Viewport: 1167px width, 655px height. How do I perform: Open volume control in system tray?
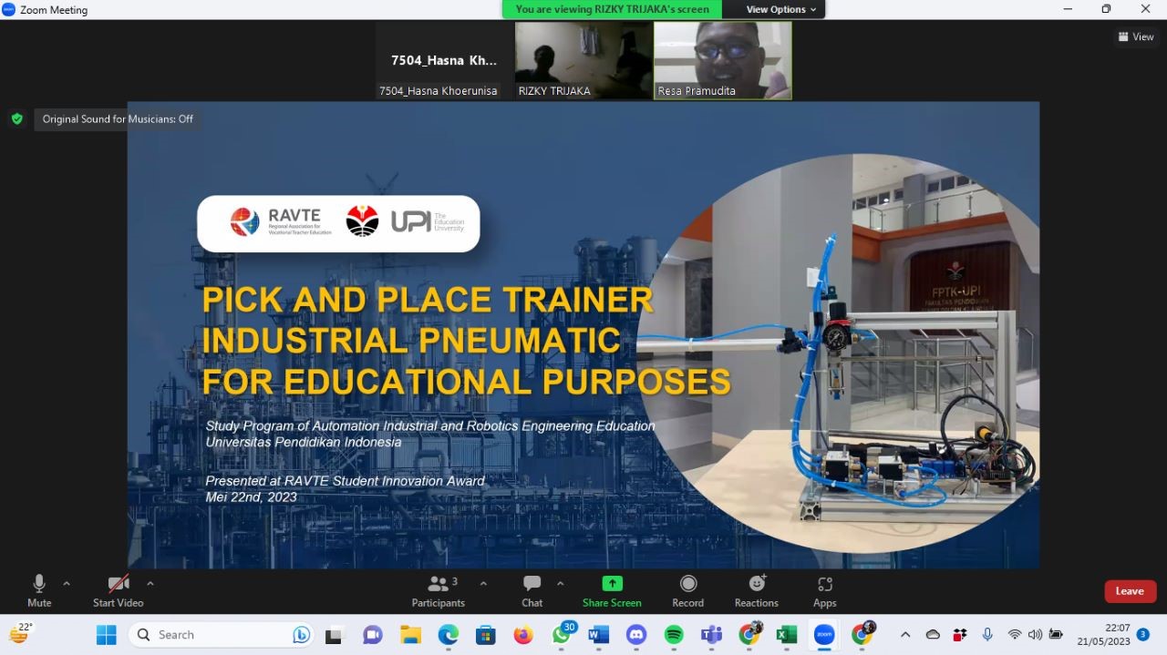[x=1035, y=635]
